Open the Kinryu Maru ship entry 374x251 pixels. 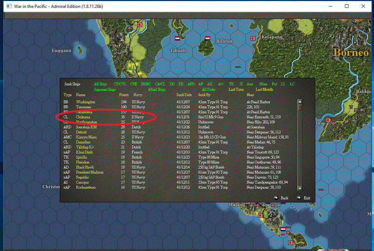(x=86, y=137)
